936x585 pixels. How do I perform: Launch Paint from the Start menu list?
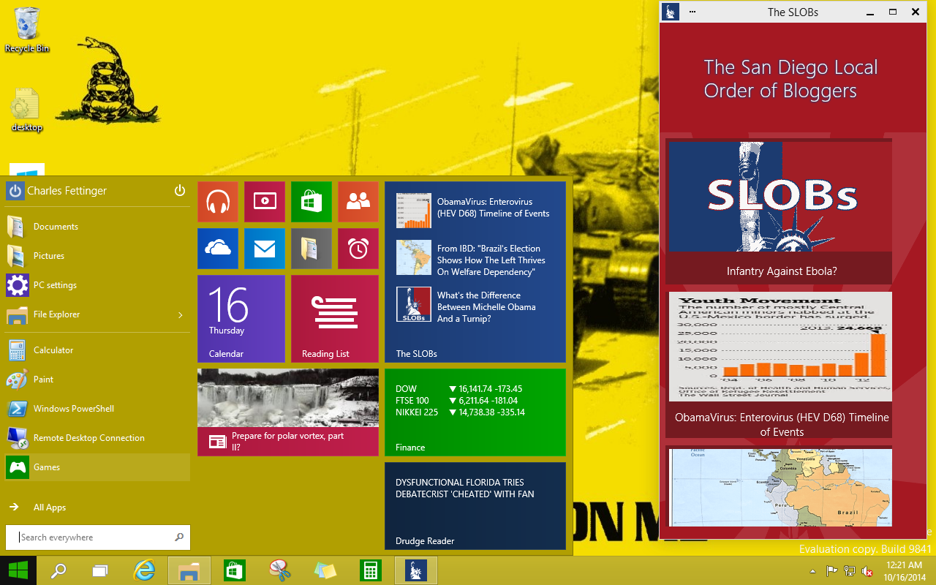point(98,380)
